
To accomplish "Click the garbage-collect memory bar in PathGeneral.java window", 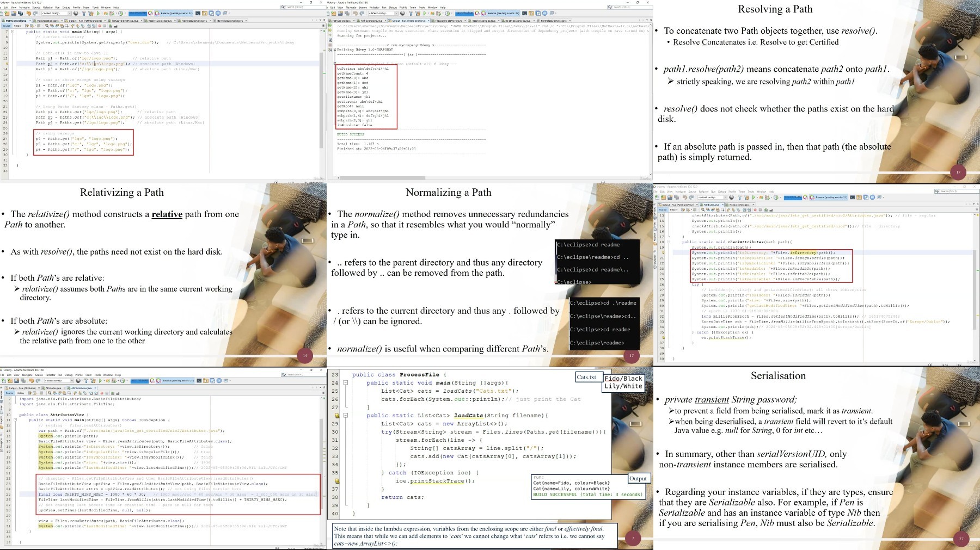I will pyautogui.click(x=138, y=13).
